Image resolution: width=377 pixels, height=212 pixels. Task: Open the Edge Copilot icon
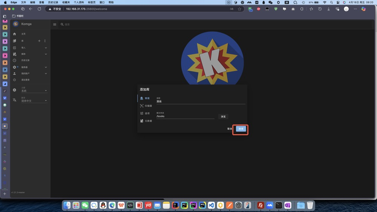363,9
